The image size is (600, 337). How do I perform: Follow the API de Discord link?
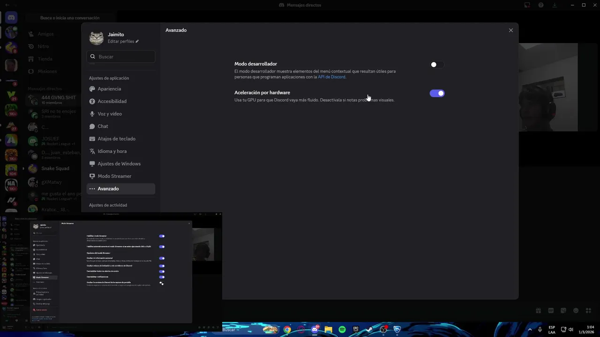(x=331, y=77)
